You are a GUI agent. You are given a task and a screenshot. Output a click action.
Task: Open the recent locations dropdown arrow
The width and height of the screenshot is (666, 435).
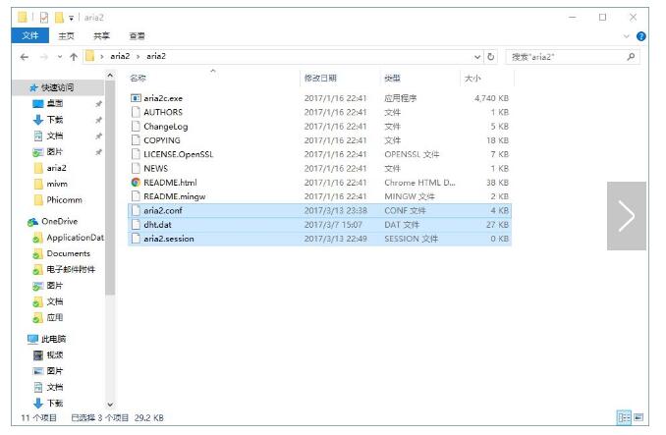[59, 57]
